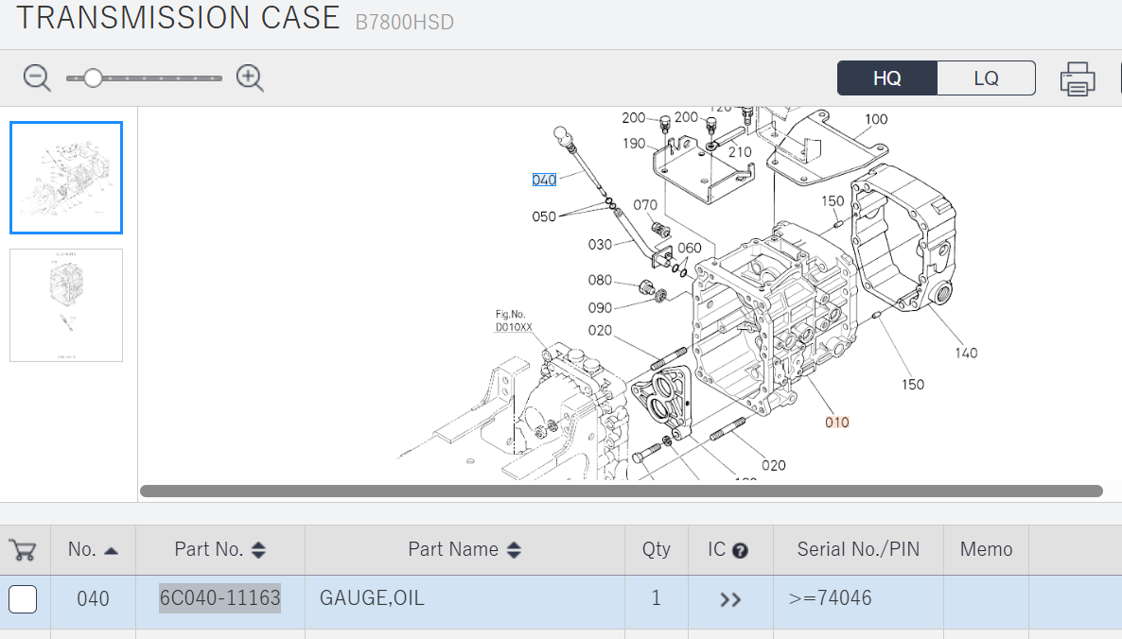Click the Qty column header
The image size is (1122, 639).
(657, 549)
